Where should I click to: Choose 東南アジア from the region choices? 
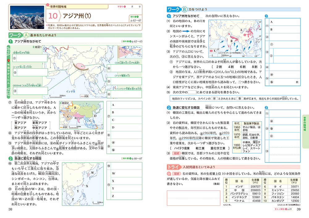[x=40, y=123]
